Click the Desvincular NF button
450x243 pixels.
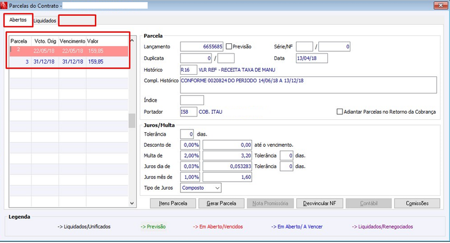coord(319,204)
